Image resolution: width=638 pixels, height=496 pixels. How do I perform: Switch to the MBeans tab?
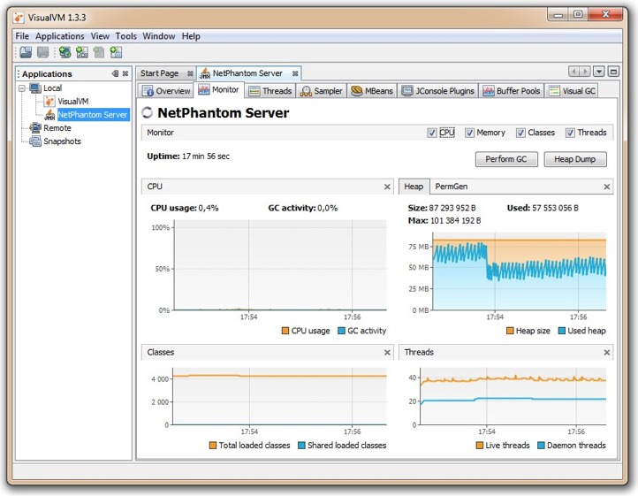click(372, 91)
